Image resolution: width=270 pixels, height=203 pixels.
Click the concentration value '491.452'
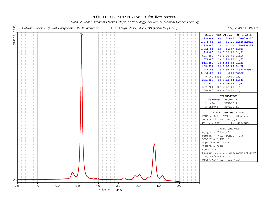208,56
